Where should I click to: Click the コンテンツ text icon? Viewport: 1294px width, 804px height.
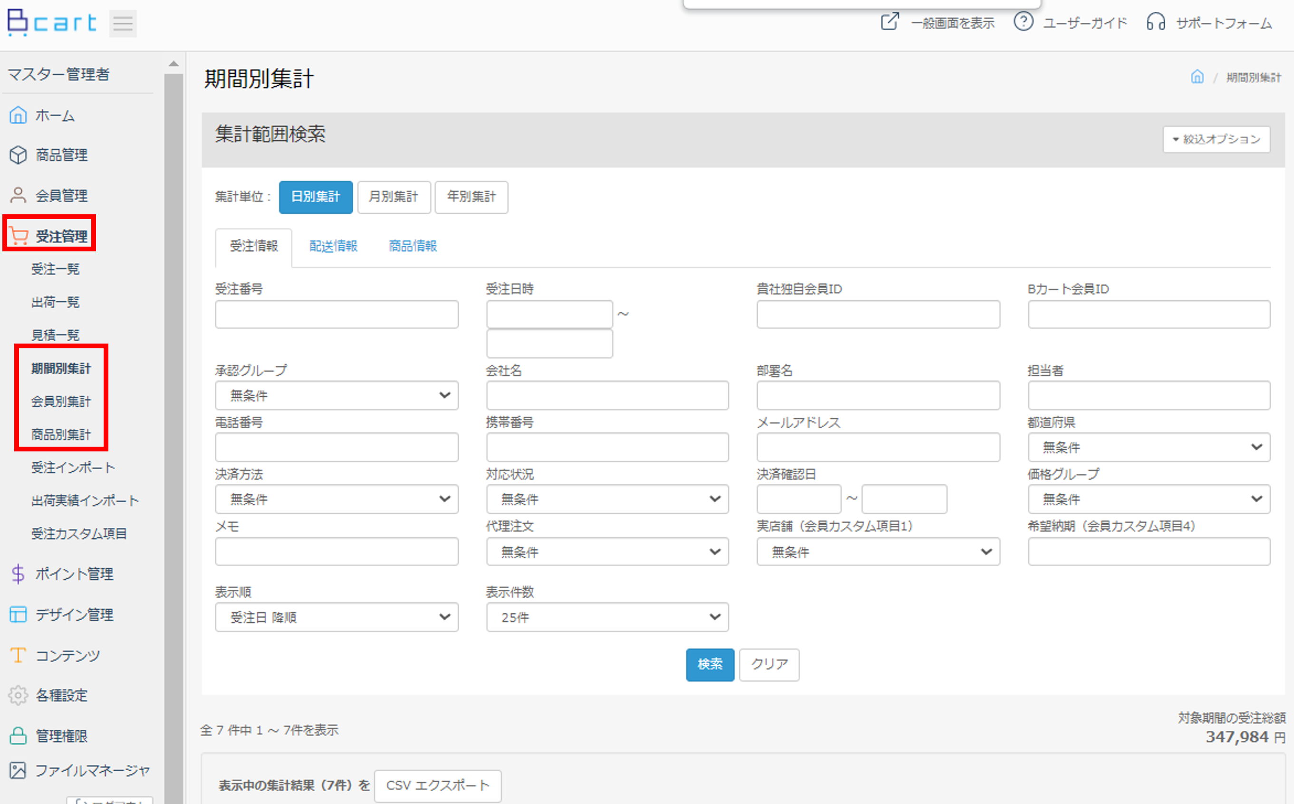[18, 655]
